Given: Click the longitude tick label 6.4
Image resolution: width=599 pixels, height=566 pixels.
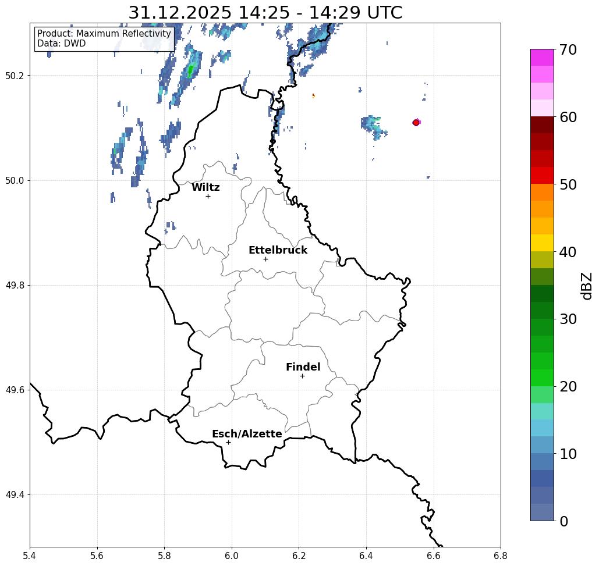Looking at the screenshot, I should click(366, 556).
